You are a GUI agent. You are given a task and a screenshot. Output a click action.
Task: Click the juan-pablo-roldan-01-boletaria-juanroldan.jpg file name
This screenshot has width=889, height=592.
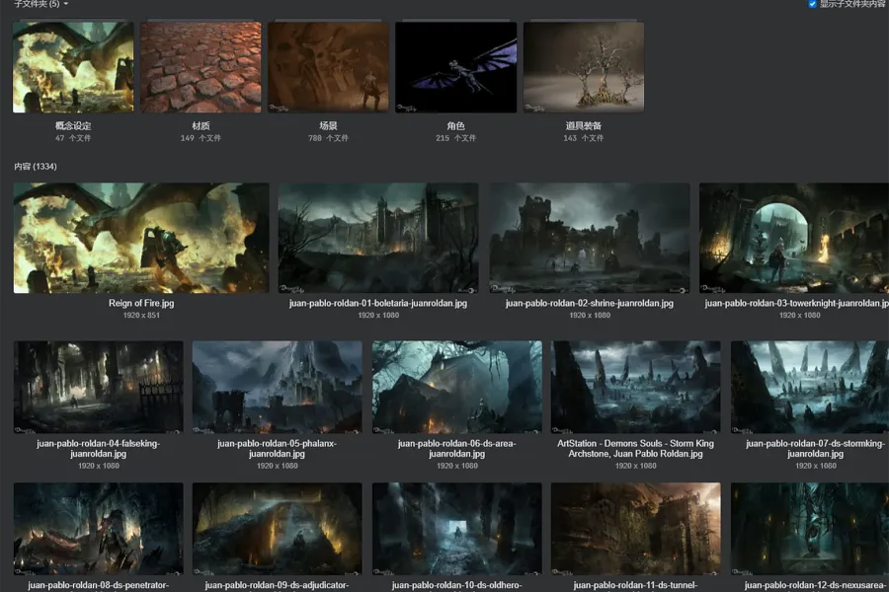click(x=378, y=303)
